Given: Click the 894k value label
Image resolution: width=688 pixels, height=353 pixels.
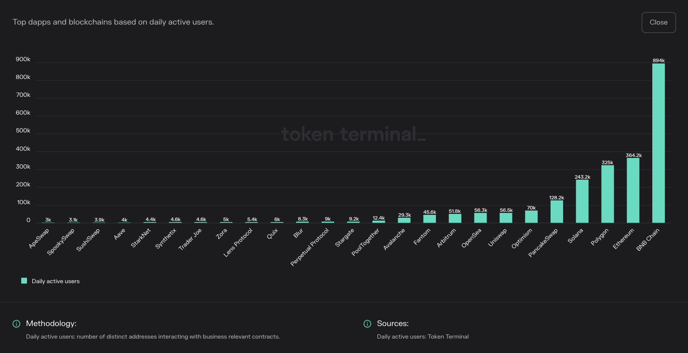Looking at the screenshot, I should point(659,61).
